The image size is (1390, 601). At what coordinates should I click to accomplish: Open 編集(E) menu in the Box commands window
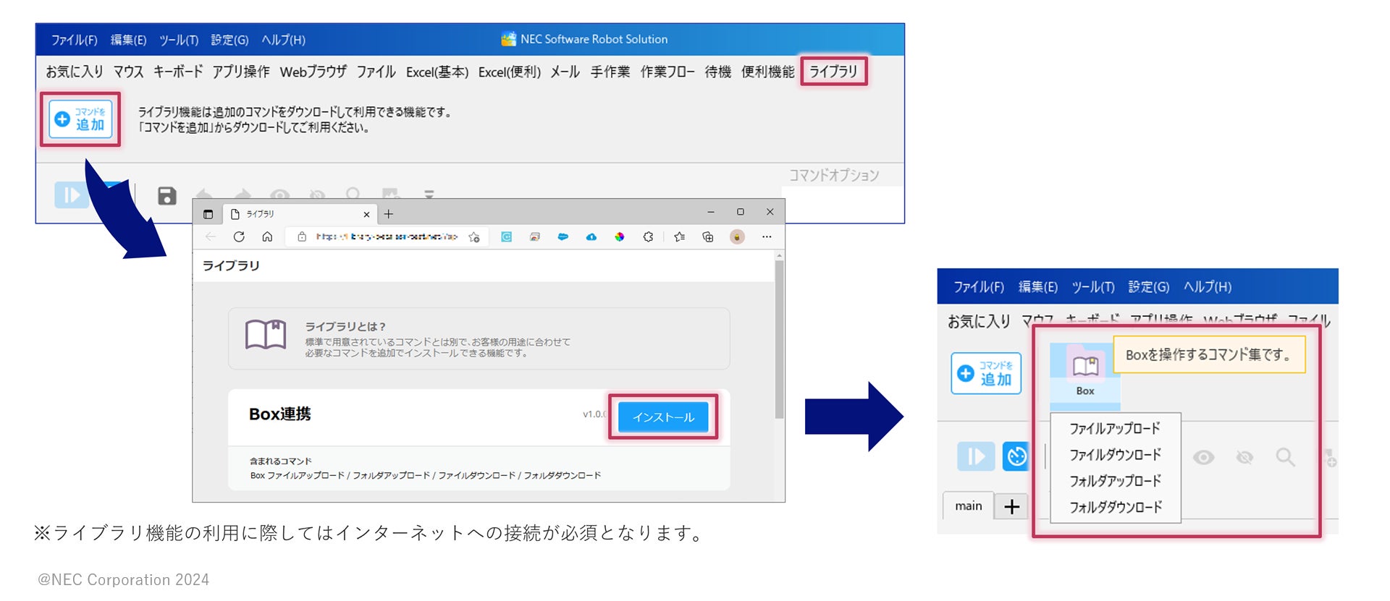(1038, 287)
